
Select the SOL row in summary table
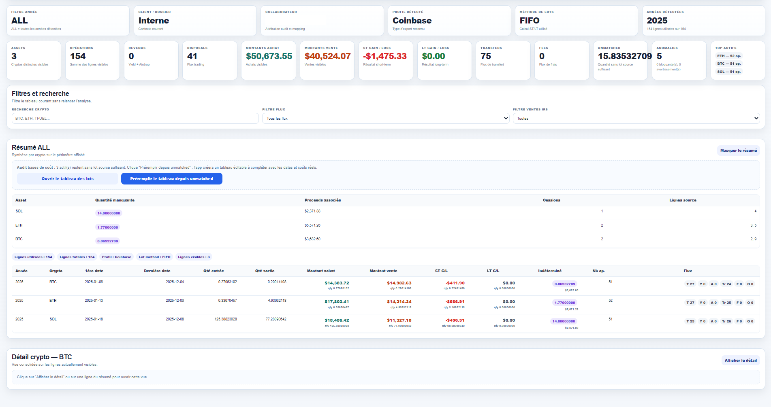tap(385, 323)
